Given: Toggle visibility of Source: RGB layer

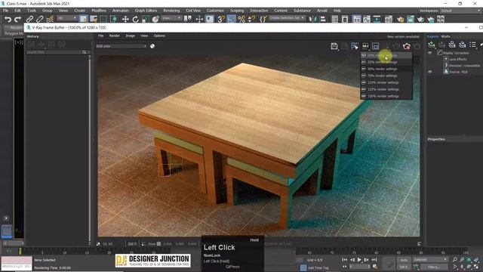Looking at the screenshot, I should click(x=430, y=72).
